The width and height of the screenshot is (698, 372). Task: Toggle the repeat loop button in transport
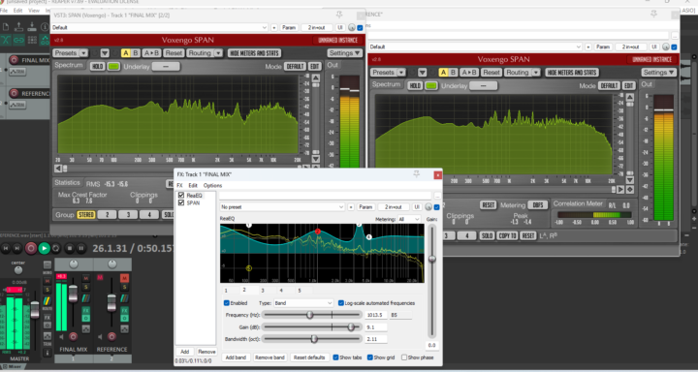56,248
